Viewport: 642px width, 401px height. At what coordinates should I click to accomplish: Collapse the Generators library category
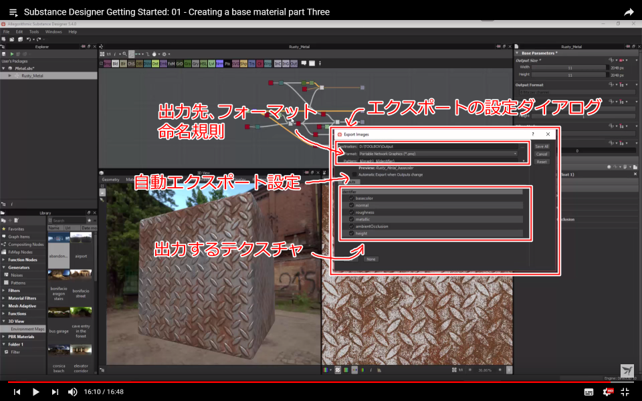click(x=4, y=267)
